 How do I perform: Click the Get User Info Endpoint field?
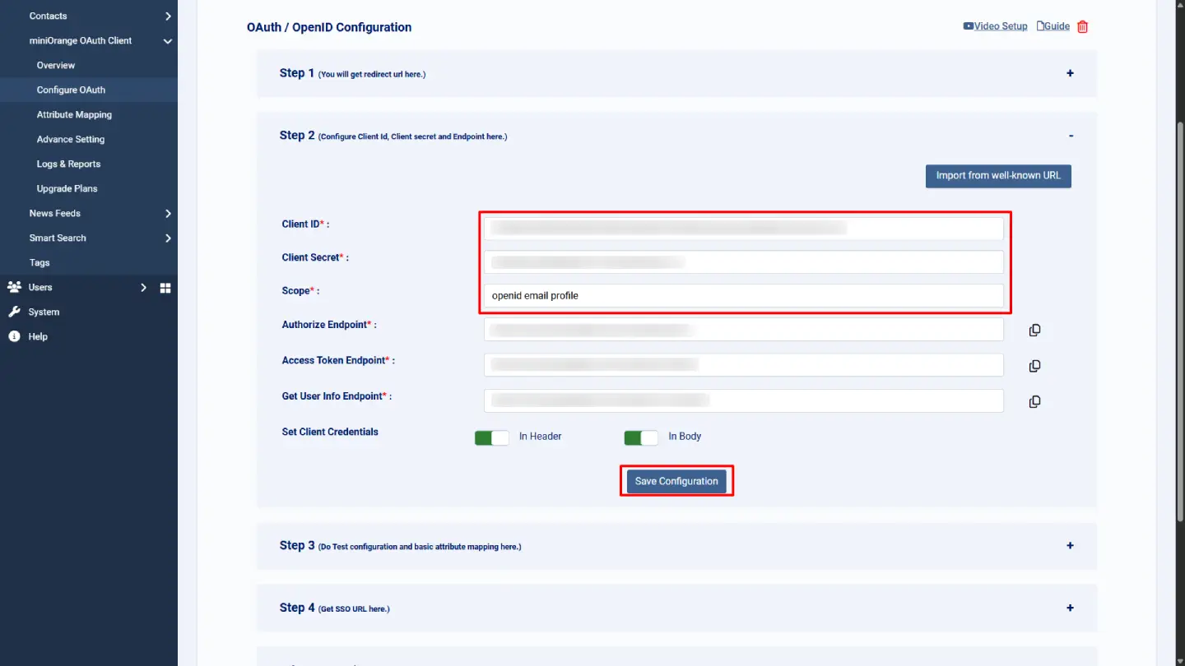(x=744, y=400)
